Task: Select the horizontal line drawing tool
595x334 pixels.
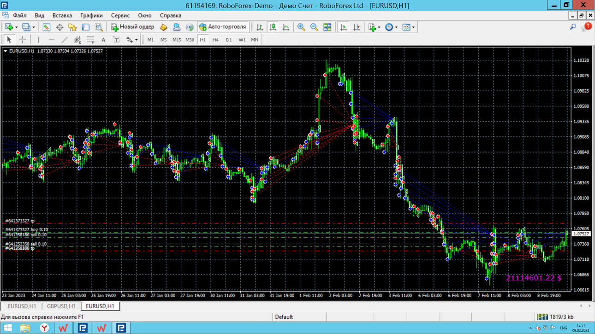Action: pos(51,40)
